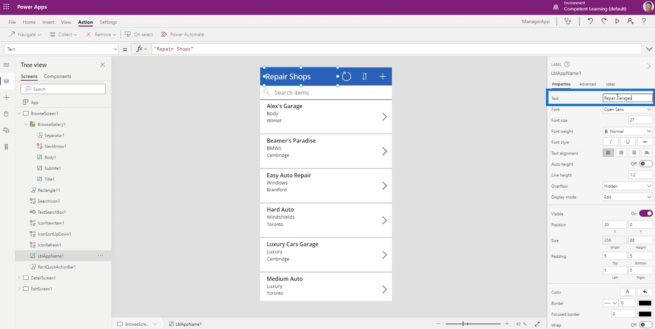Open the Display mode dropdown
655x329 pixels.
click(x=628, y=197)
